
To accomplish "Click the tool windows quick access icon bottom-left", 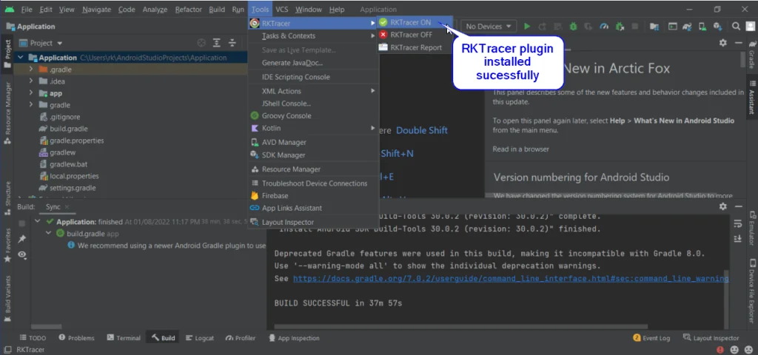I will (x=7, y=350).
